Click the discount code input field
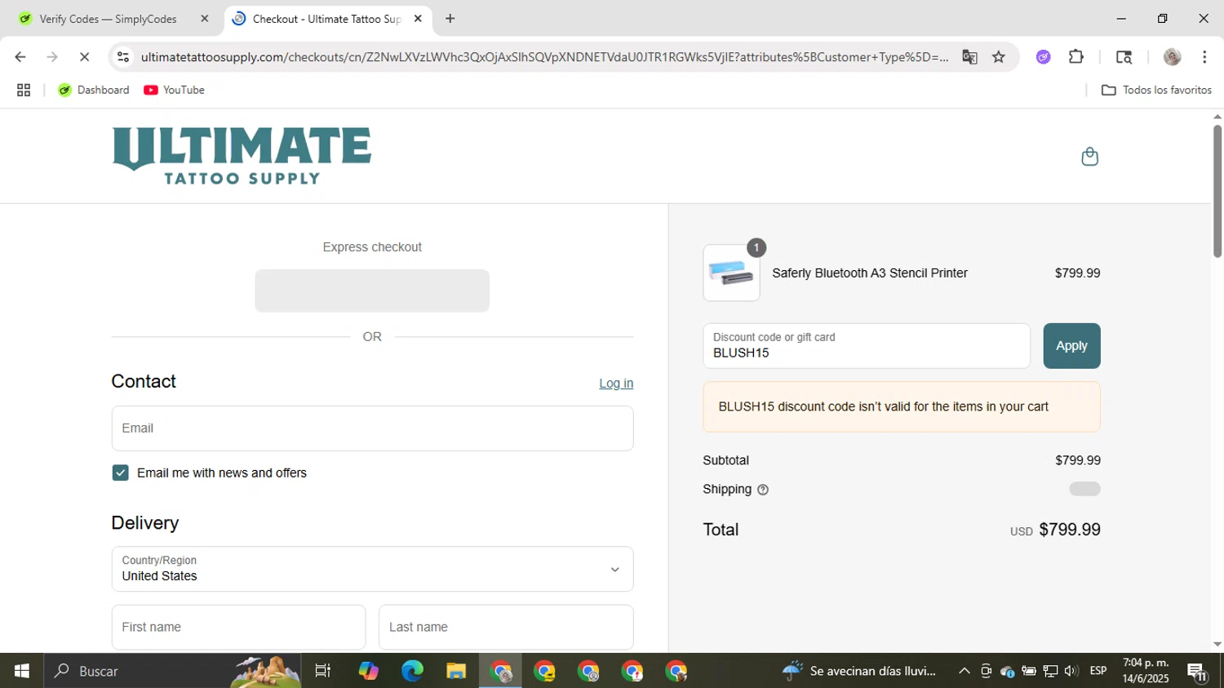The width and height of the screenshot is (1224, 688). tap(867, 346)
